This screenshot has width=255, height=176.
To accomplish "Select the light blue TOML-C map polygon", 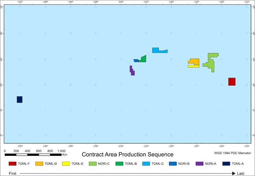I will (x=159, y=51).
